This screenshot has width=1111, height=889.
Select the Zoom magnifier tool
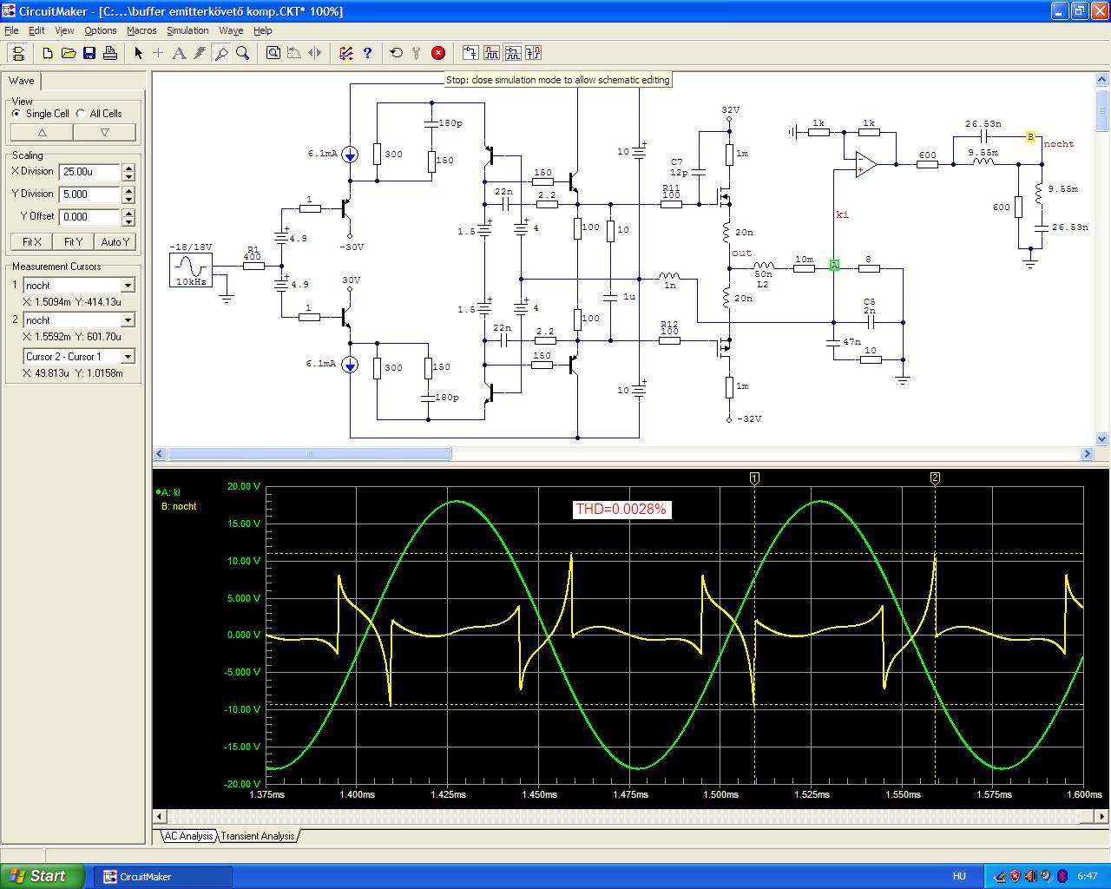(x=243, y=53)
